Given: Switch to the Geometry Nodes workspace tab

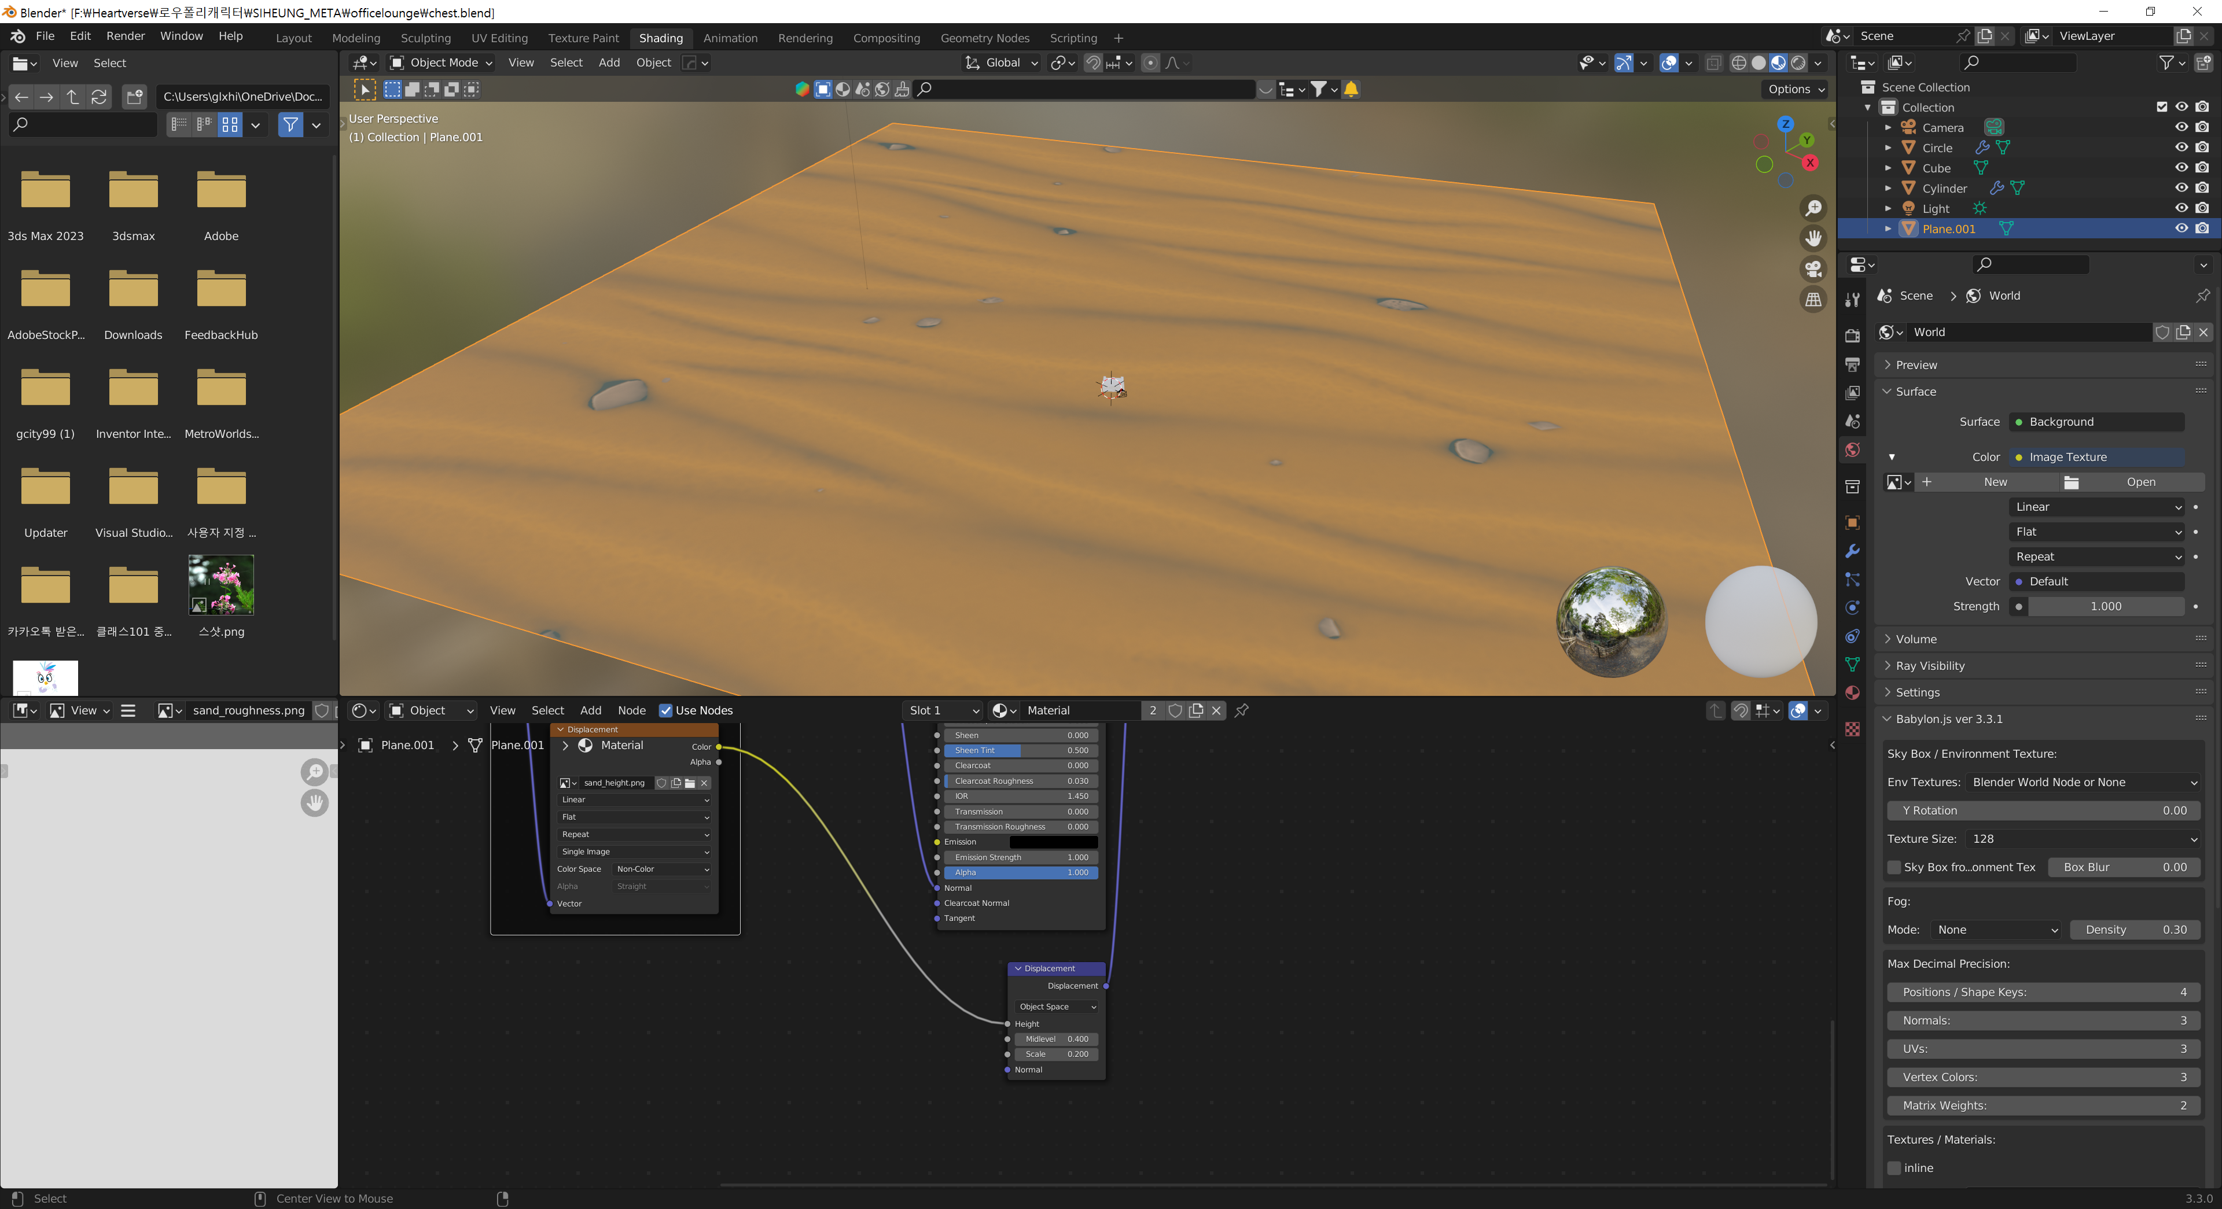Looking at the screenshot, I should coord(984,38).
